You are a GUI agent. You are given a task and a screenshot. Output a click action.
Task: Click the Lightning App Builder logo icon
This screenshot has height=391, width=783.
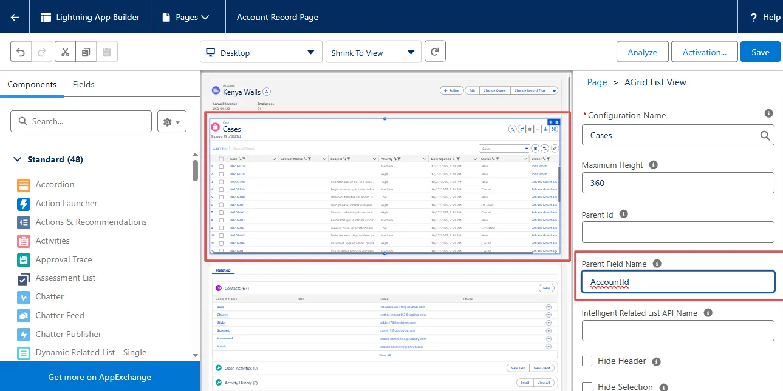click(46, 17)
